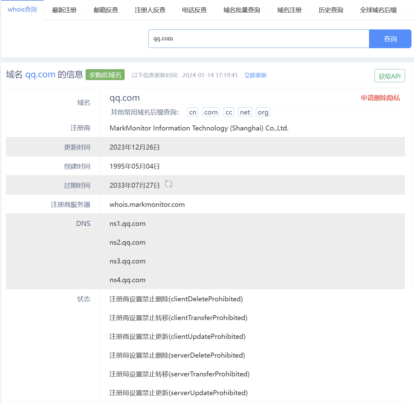Image resolution: width=414 pixels, height=403 pixels.
Task: Click registrar name MarkMonitor Information Technology
Action: pos(199,128)
